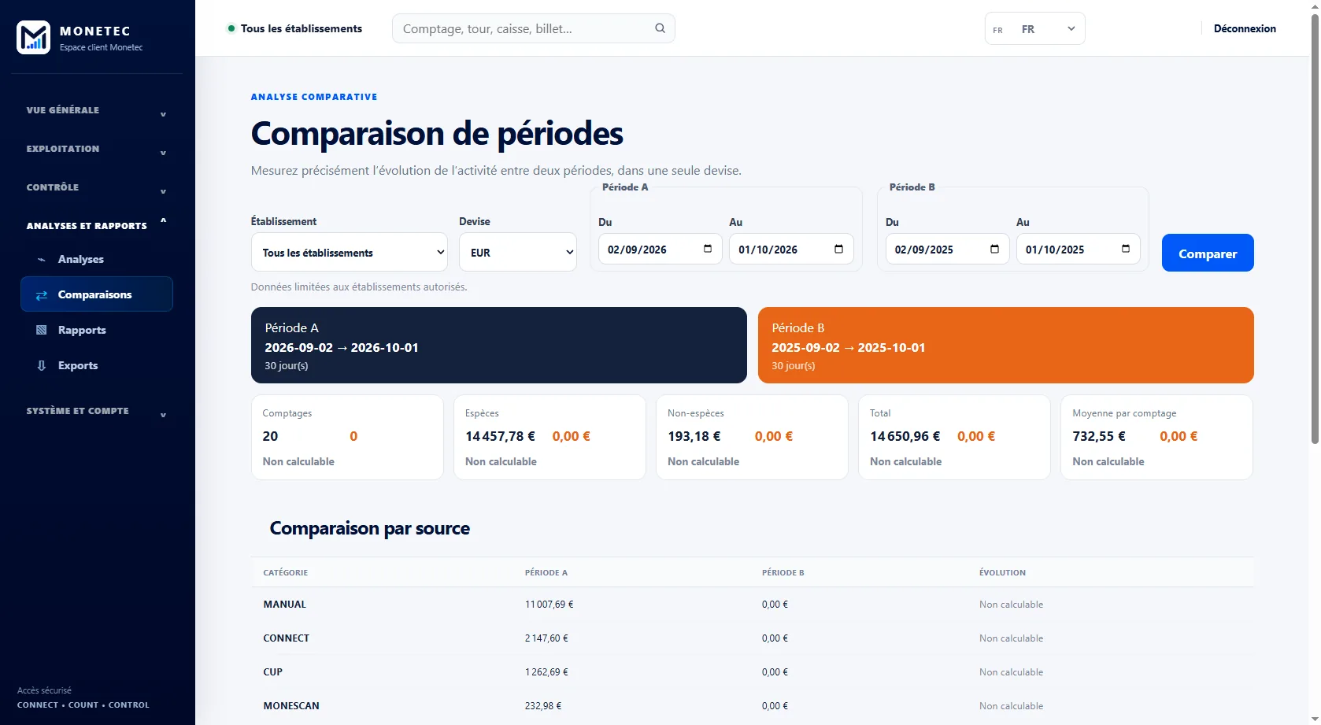Click the MONESCAN row label
1321x725 pixels.
[291, 706]
